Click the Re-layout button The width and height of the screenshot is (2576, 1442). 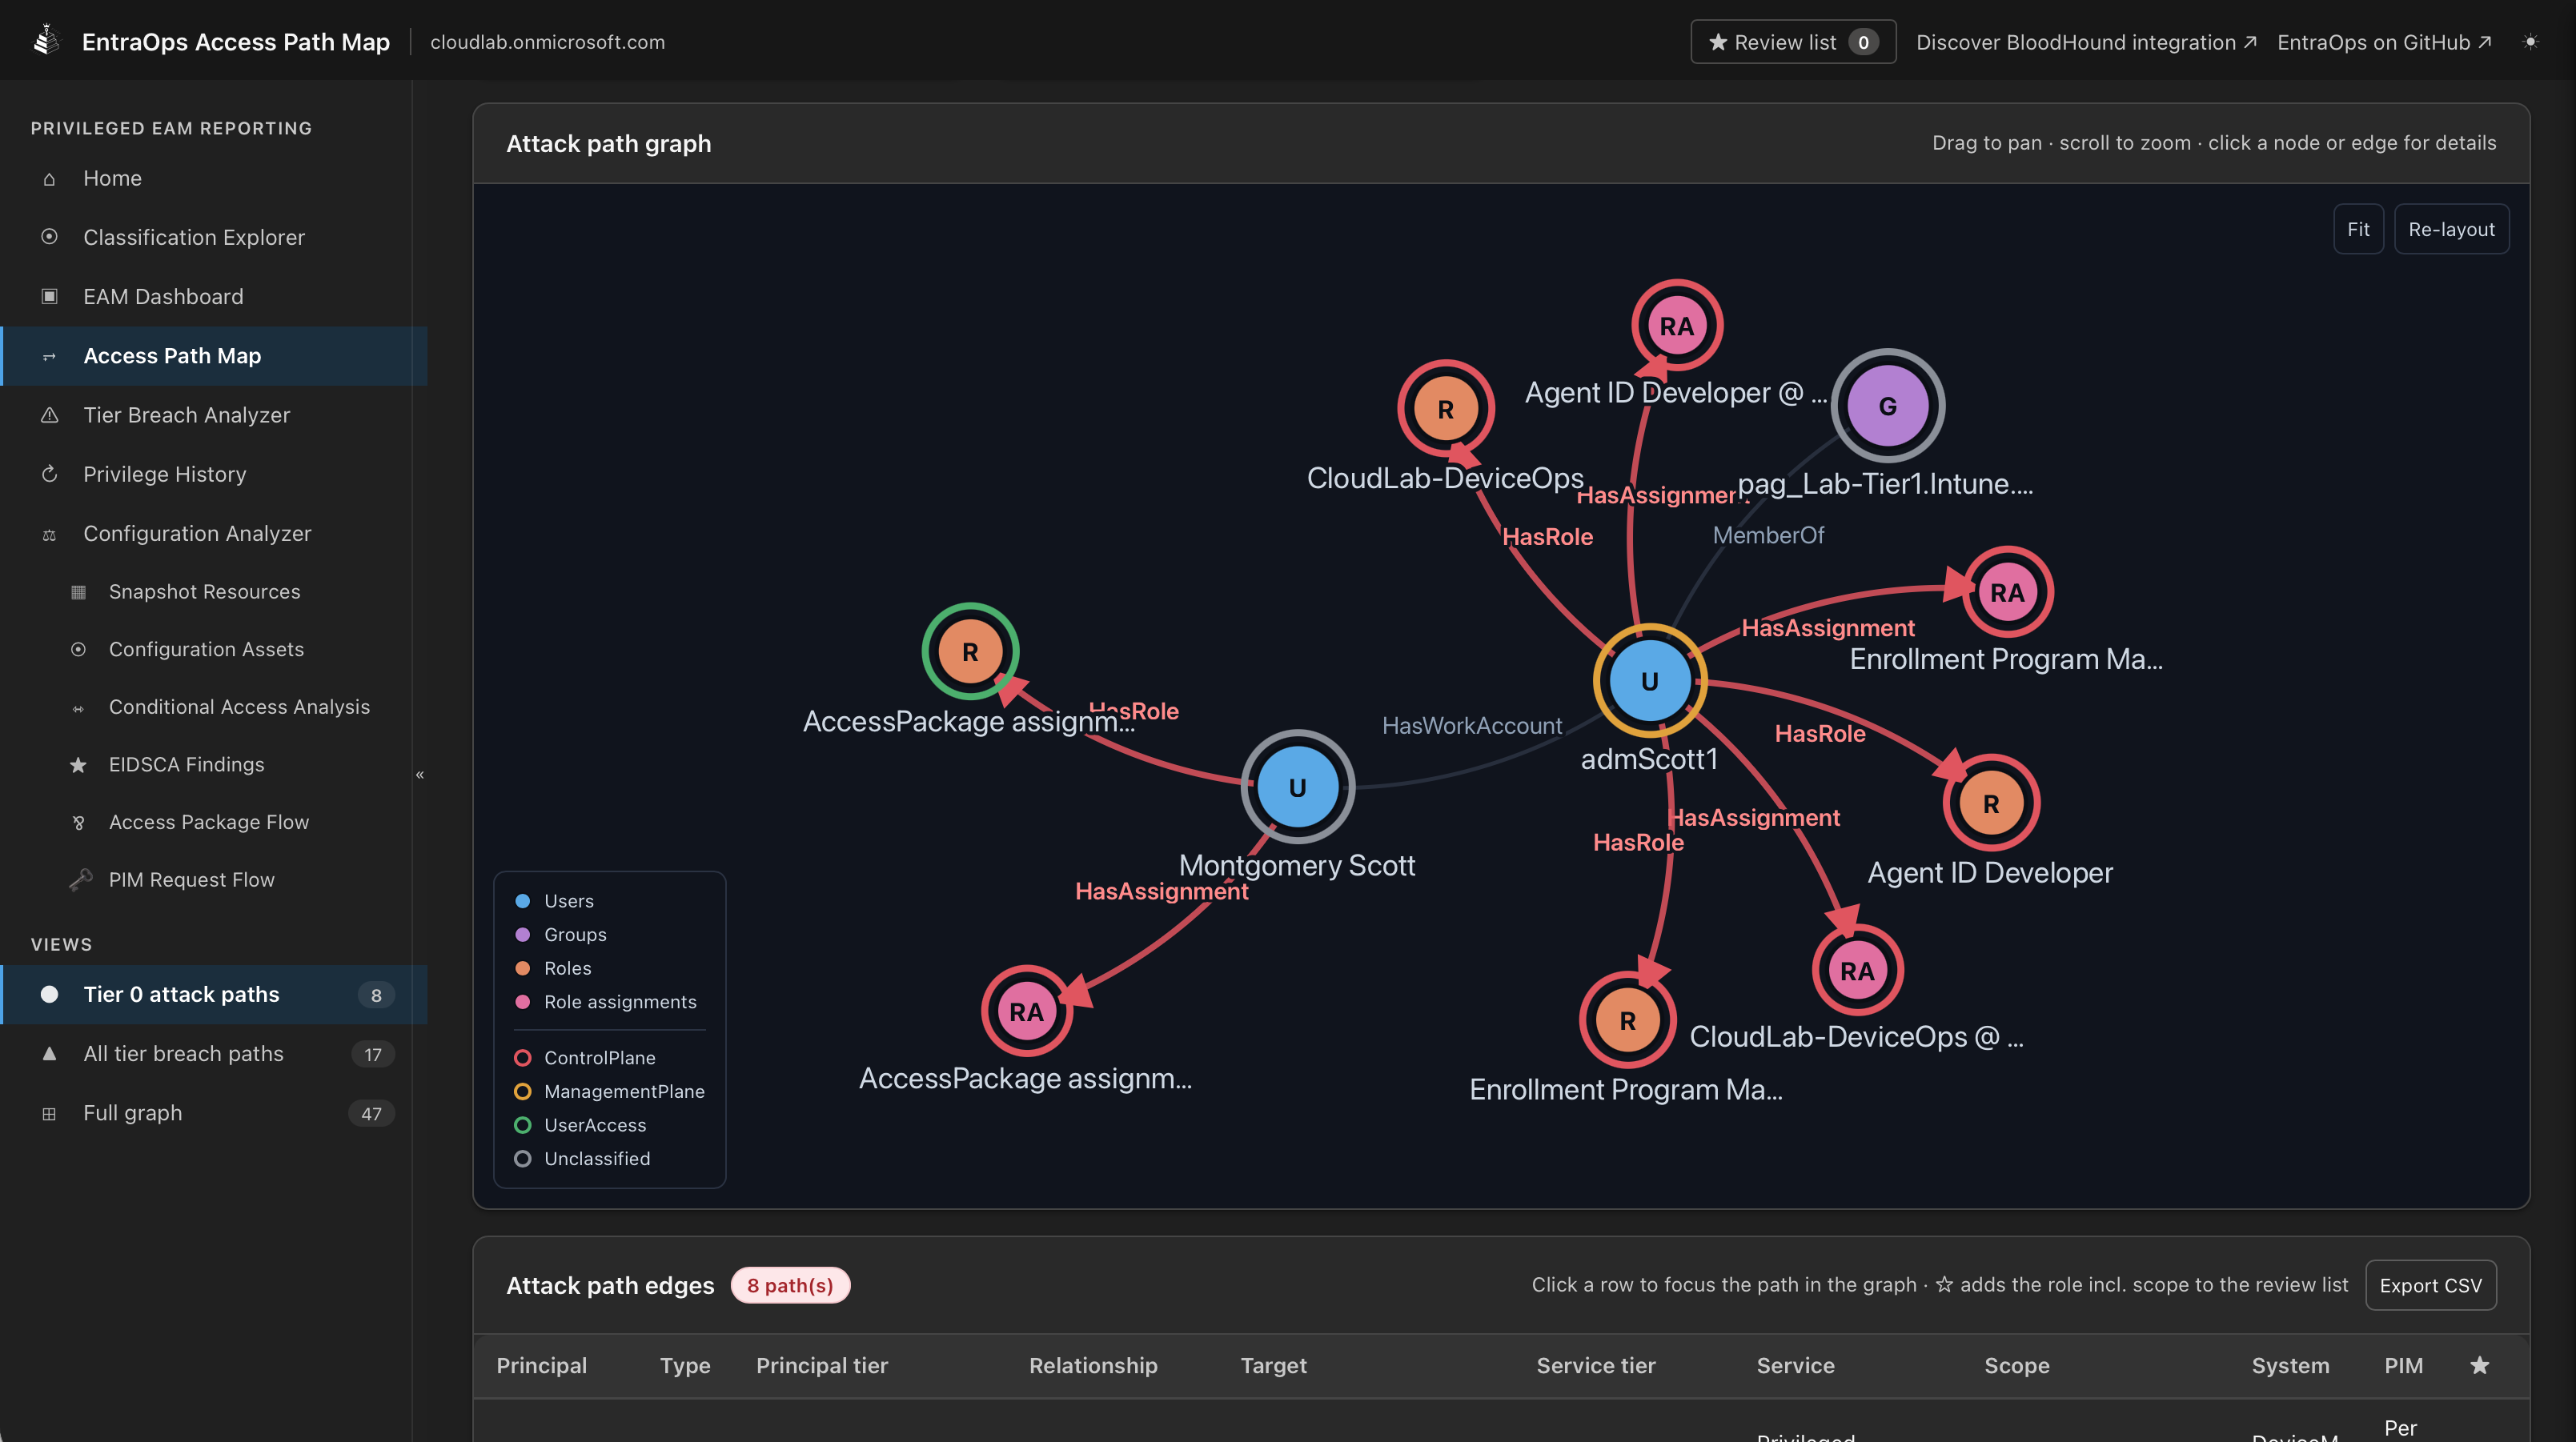click(x=2451, y=229)
